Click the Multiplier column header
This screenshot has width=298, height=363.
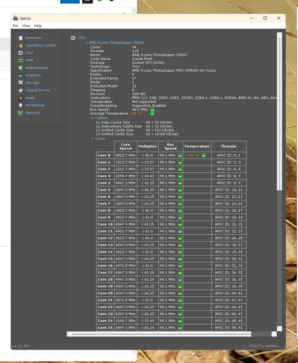[148, 146]
